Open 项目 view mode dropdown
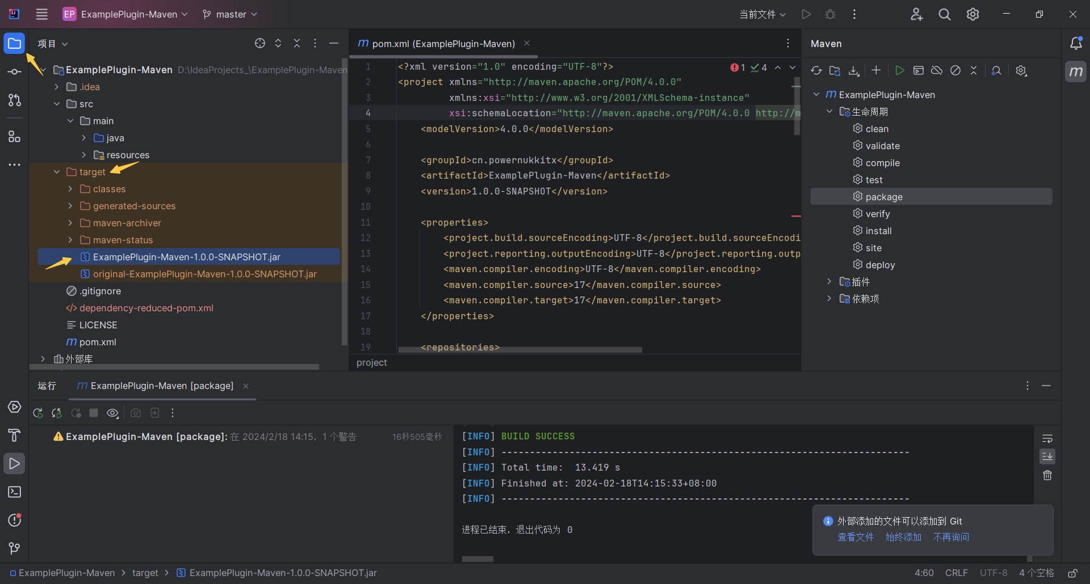The width and height of the screenshot is (1090, 584). [x=53, y=44]
